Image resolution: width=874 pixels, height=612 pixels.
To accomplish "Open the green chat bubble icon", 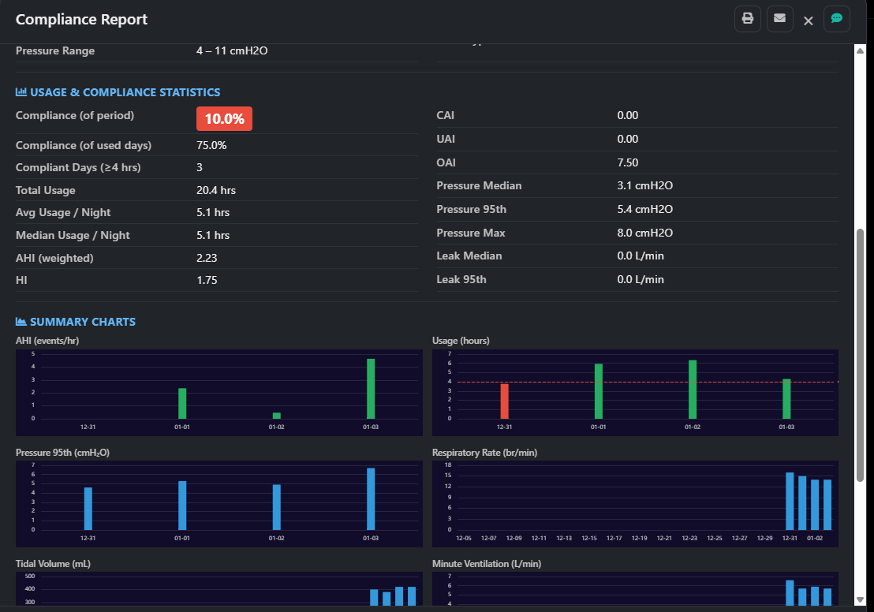I will pos(836,19).
